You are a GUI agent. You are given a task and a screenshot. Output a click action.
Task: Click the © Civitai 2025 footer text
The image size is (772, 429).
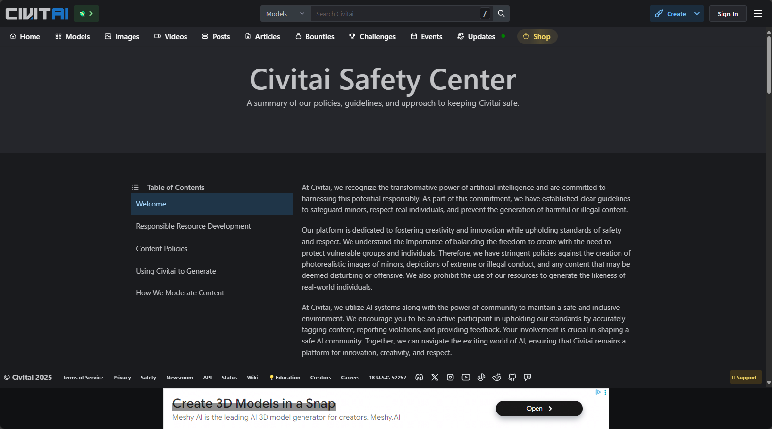(28, 378)
